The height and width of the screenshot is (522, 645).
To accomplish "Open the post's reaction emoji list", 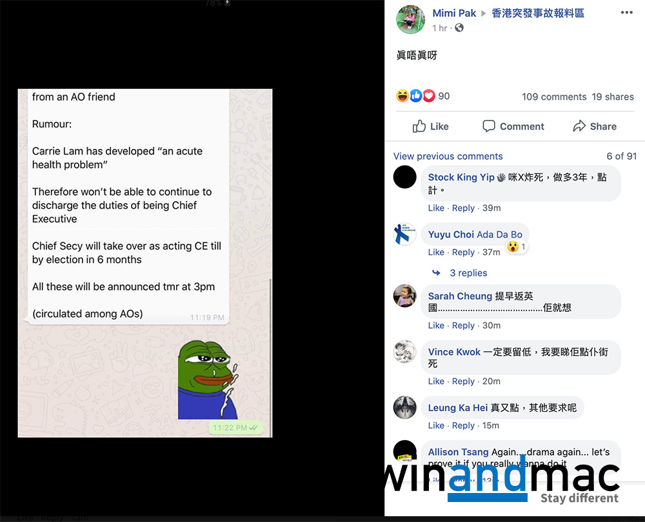I will pyautogui.click(x=415, y=96).
